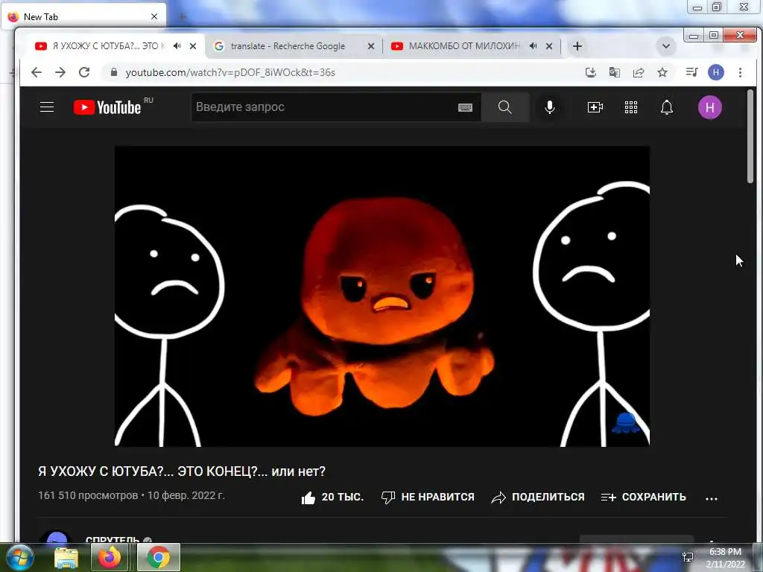763x572 pixels.
Task: Click the 161 510 просмотров view count text
Action: tap(88, 495)
